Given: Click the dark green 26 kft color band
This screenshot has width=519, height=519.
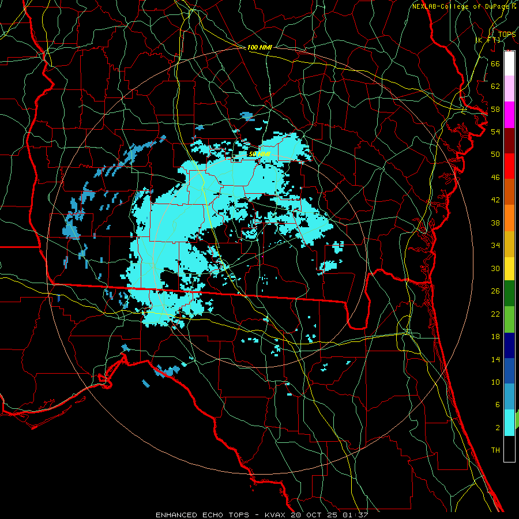Looking at the screenshot, I should 509,294.
